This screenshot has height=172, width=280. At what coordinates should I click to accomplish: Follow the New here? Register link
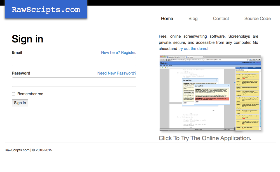[x=118, y=52]
